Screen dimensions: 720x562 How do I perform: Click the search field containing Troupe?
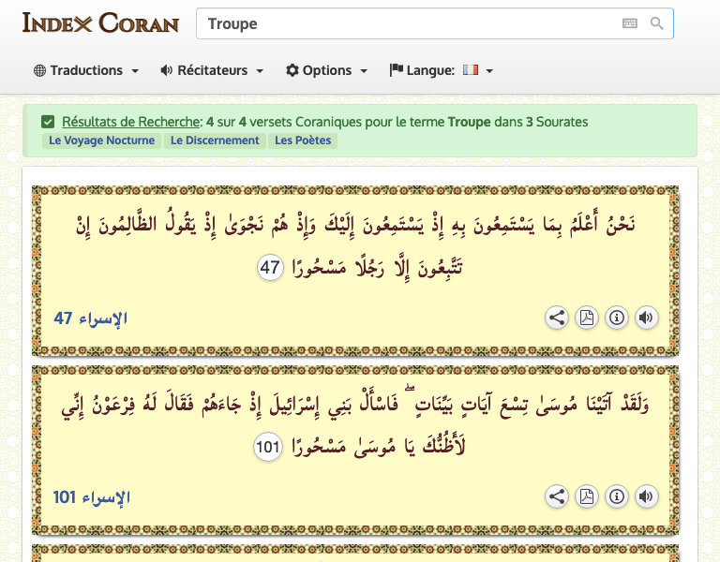(403, 23)
